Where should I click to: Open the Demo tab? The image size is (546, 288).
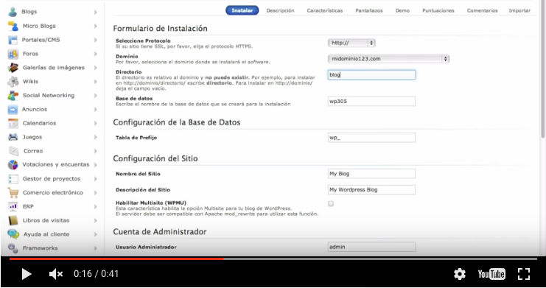(402, 10)
